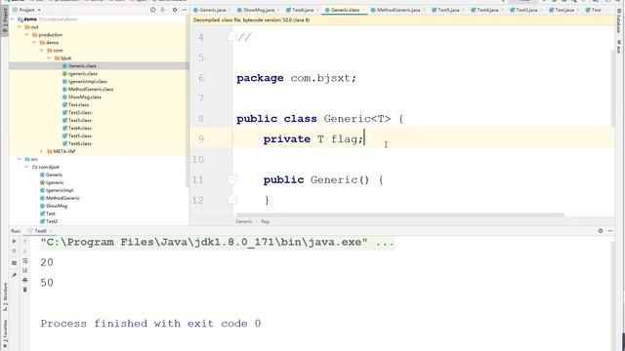This screenshot has width=625, height=351.
Task: Click the scroll down arrow in Run toolbar
Action: click(24, 252)
